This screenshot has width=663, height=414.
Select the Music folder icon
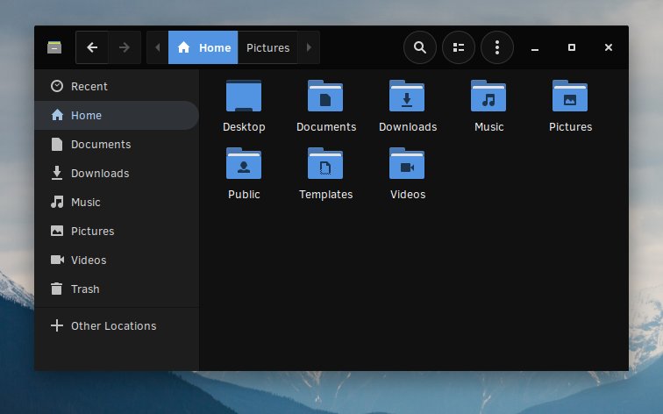488,96
